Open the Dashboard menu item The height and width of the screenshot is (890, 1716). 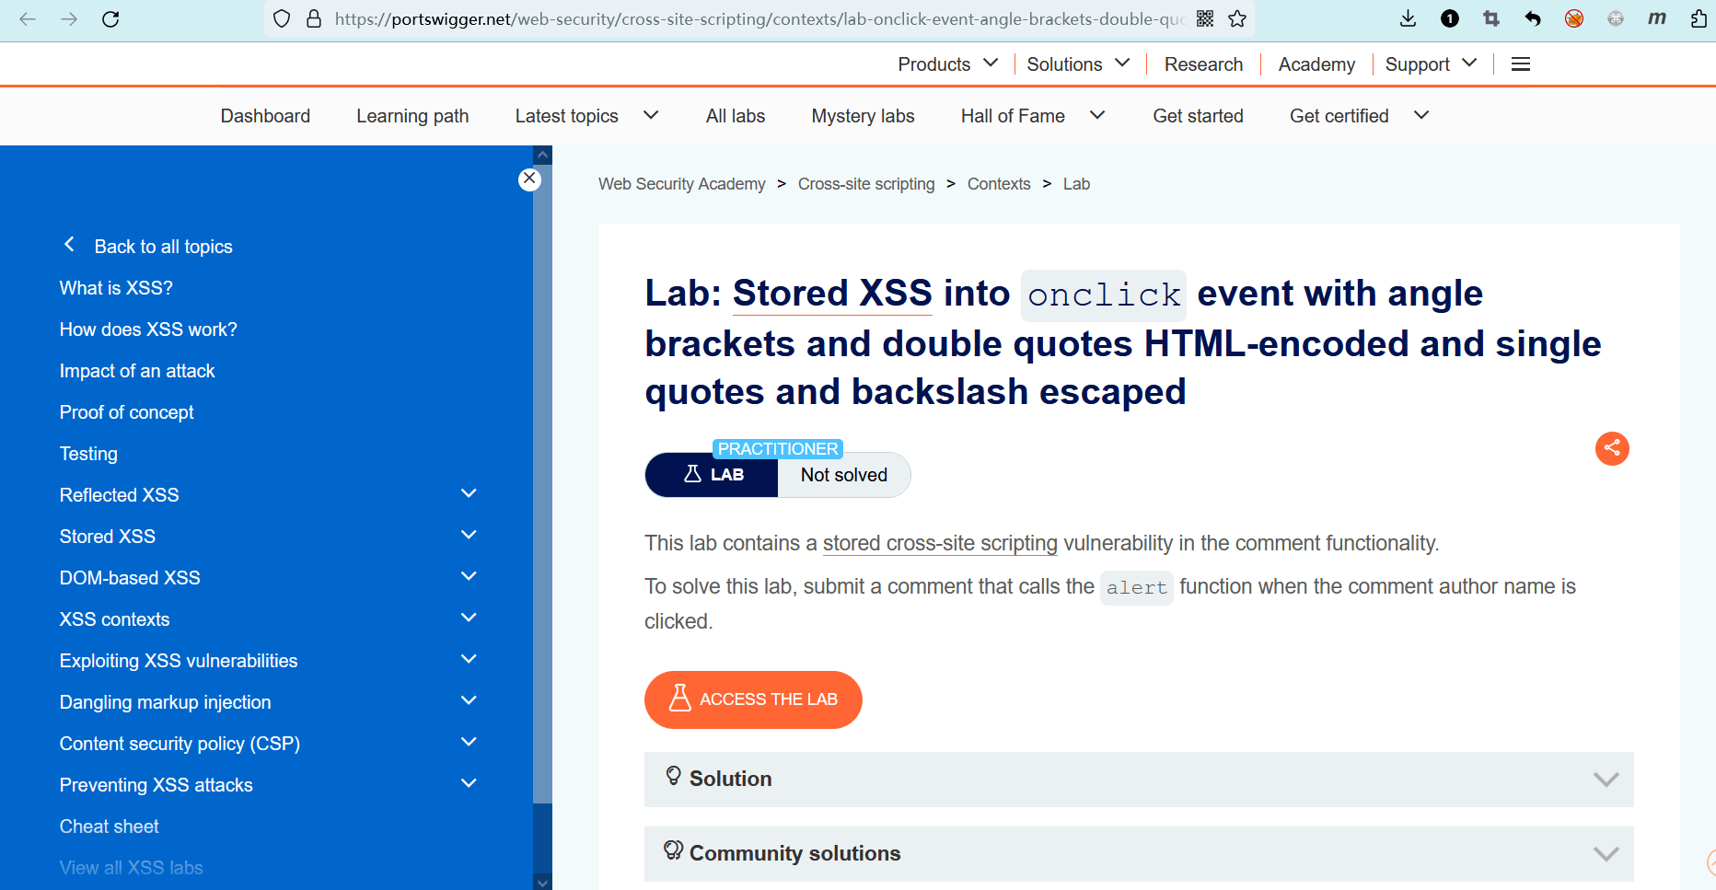click(265, 116)
